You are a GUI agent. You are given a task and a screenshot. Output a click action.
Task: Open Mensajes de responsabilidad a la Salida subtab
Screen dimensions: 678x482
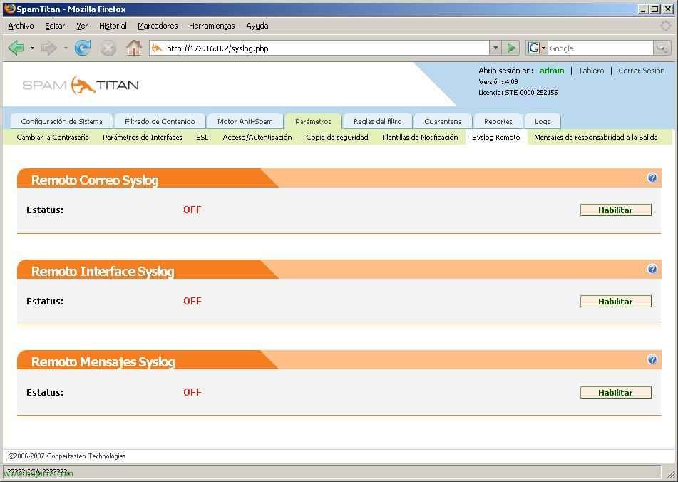tap(596, 137)
